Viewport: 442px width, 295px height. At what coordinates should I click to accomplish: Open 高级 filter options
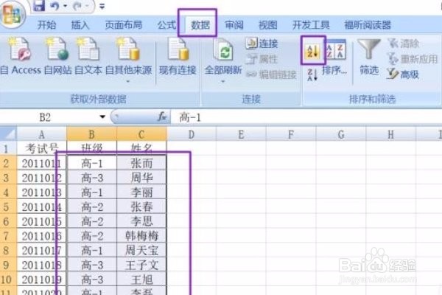[403, 74]
